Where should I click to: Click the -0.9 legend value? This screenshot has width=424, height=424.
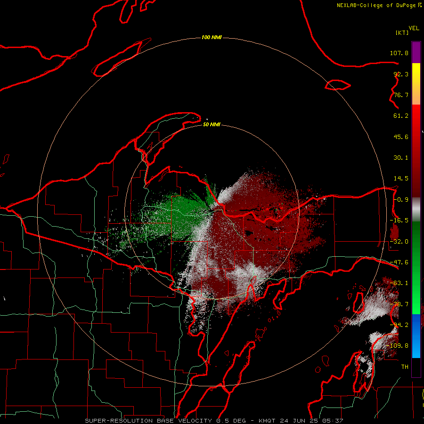point(401,200)
